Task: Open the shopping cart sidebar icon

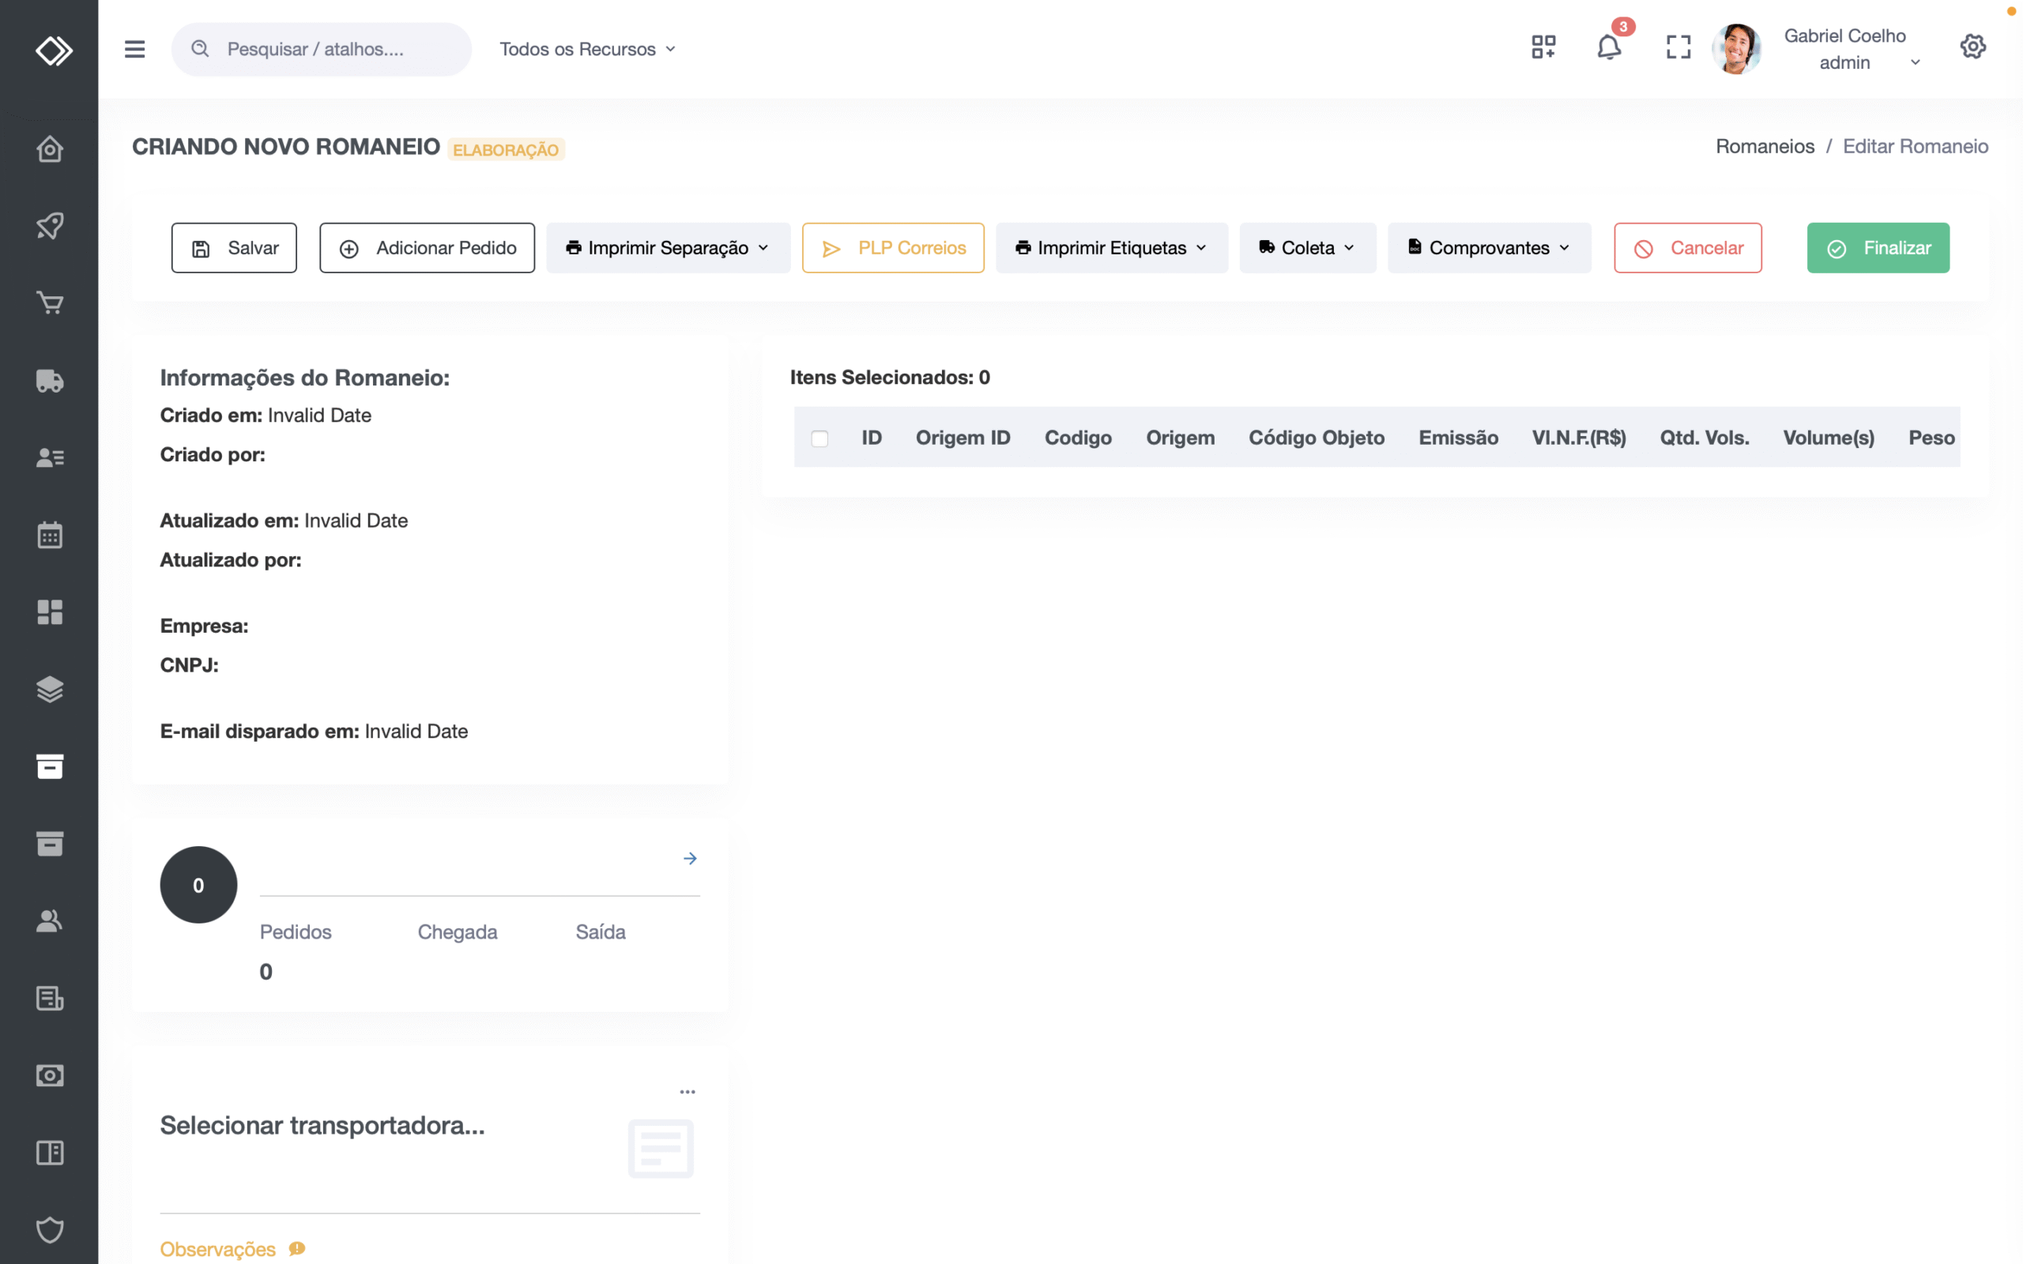Action: pos(49,303)
